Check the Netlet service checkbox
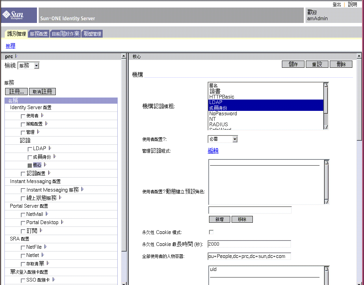Screen dimensions: 364x285 tap(23, 256)
